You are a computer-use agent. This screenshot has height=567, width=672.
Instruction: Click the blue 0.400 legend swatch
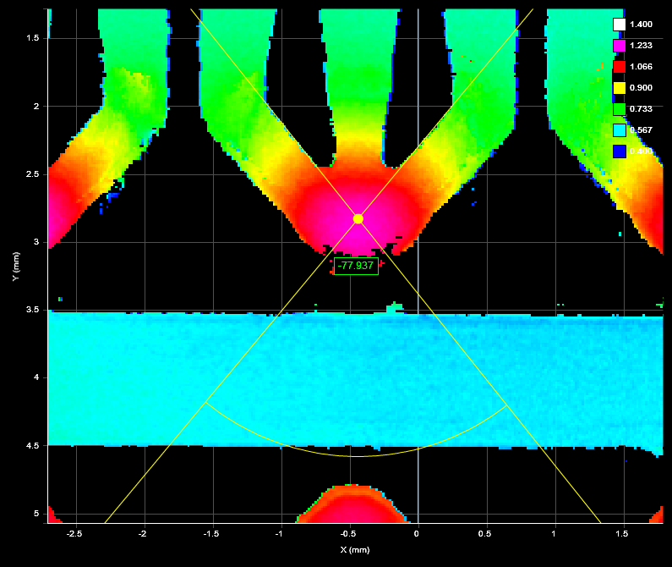click(620, 151)
